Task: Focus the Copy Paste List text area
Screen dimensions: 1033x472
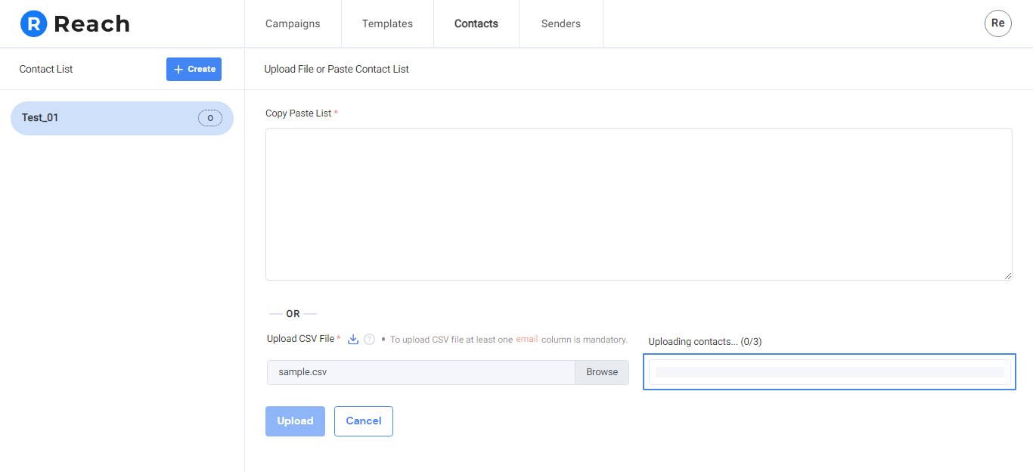Action: pyautogui.click(x=639, y=204)
